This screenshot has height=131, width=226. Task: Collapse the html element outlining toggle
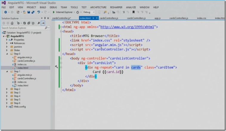(61, 27)
